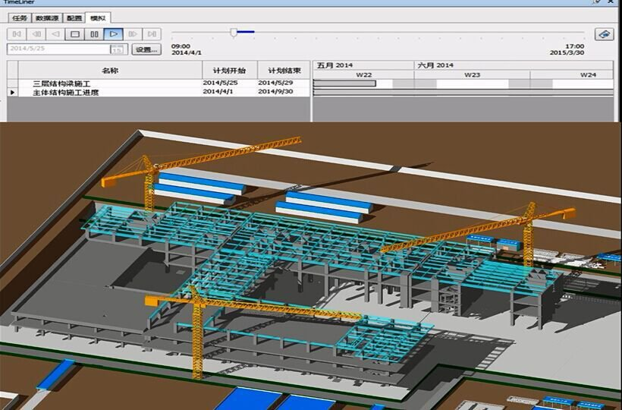Jump to end of simulation

[152, 34]
